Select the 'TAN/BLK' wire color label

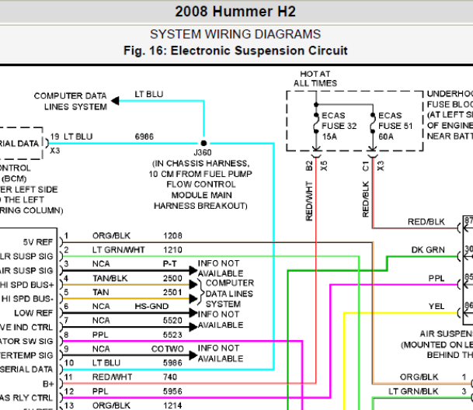coord(110,278)
